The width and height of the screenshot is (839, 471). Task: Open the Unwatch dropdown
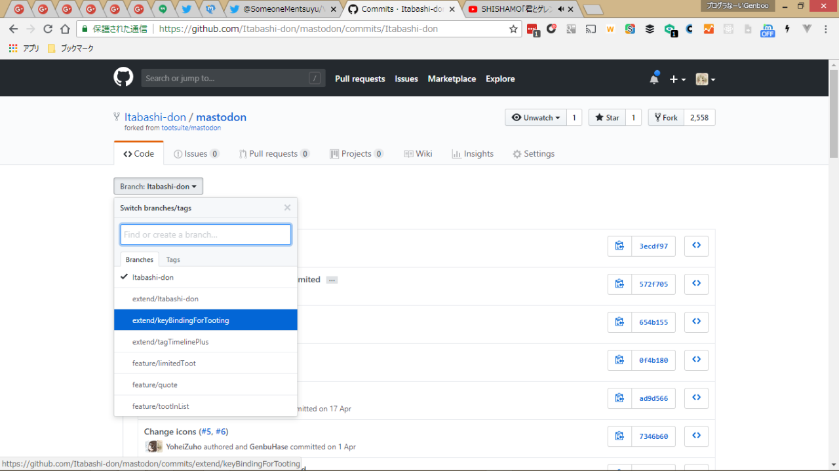coord(535,118)
